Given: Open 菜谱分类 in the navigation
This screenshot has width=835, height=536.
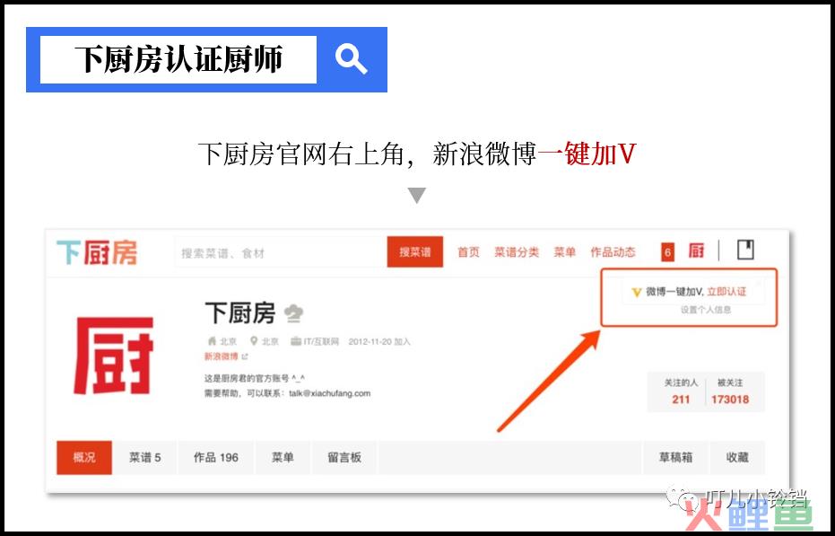Looking at the screenshot, I should (517, 252).
